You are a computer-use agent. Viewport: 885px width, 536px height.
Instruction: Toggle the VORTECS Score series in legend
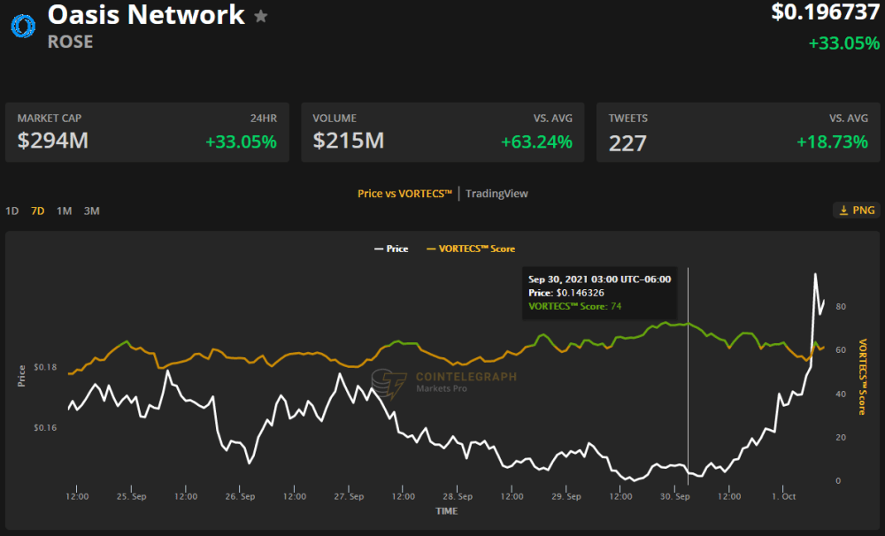pyautogui.click(x=471, y=249)
